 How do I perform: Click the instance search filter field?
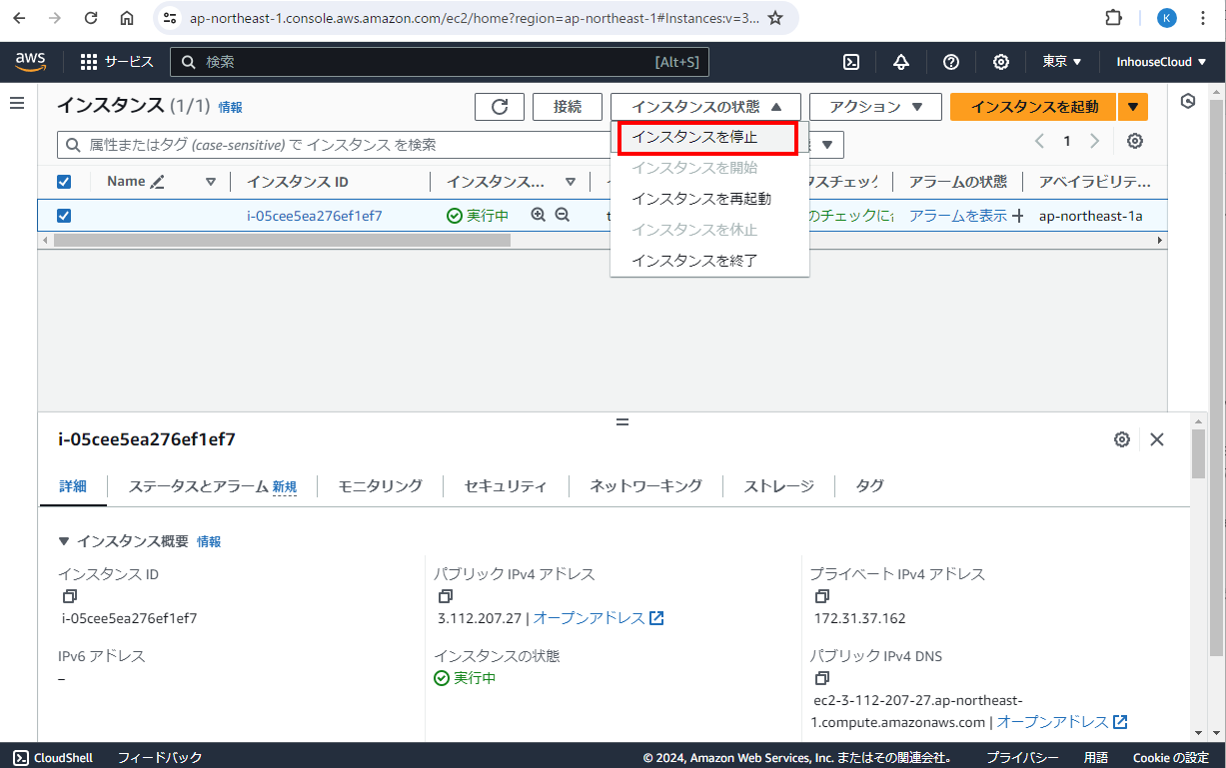point(330,145)
